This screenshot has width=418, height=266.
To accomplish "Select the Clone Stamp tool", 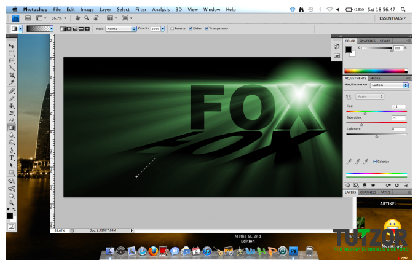I will point(12,106).
